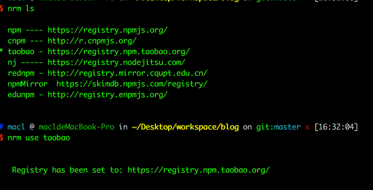This screenshot has width=373, height=190.
Task: Click the ~/Desktop/workspace/blog path in the prompt
Action: click(x=185, y=127)
